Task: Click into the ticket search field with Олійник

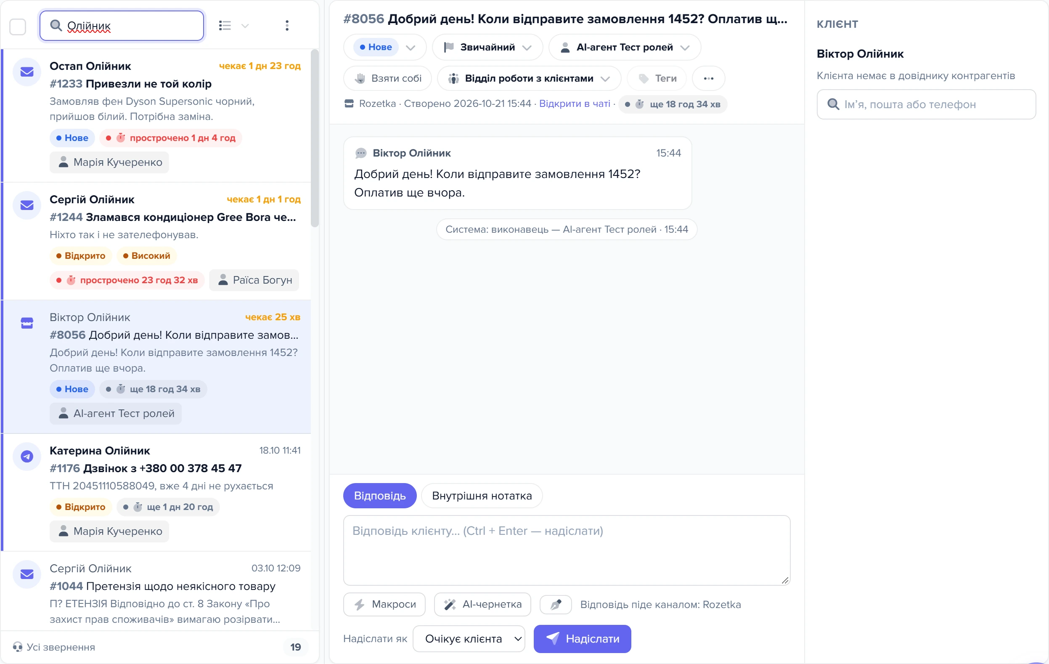Action: click(x=122, y=26)
